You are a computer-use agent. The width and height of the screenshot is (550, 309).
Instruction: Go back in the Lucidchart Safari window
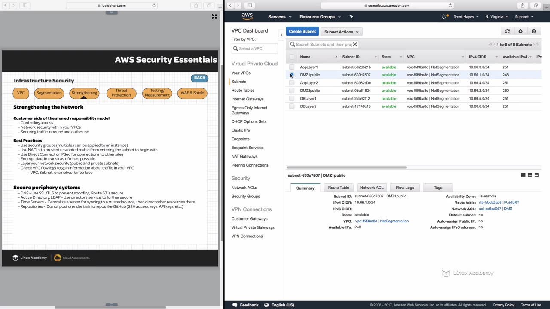(x=6, y=6)
